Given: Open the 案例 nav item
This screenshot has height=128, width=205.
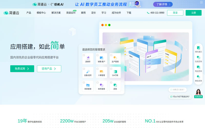Looking at the screenshot, I should click(83, 13).
